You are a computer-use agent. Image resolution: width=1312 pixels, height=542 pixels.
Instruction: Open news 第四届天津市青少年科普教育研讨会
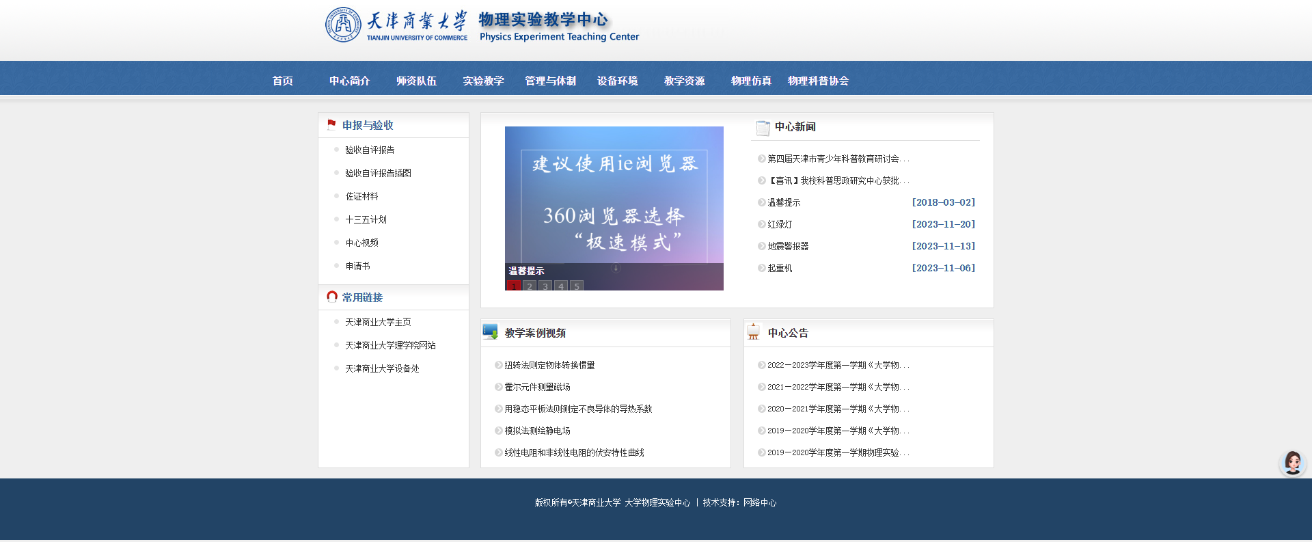coord(838,159)
